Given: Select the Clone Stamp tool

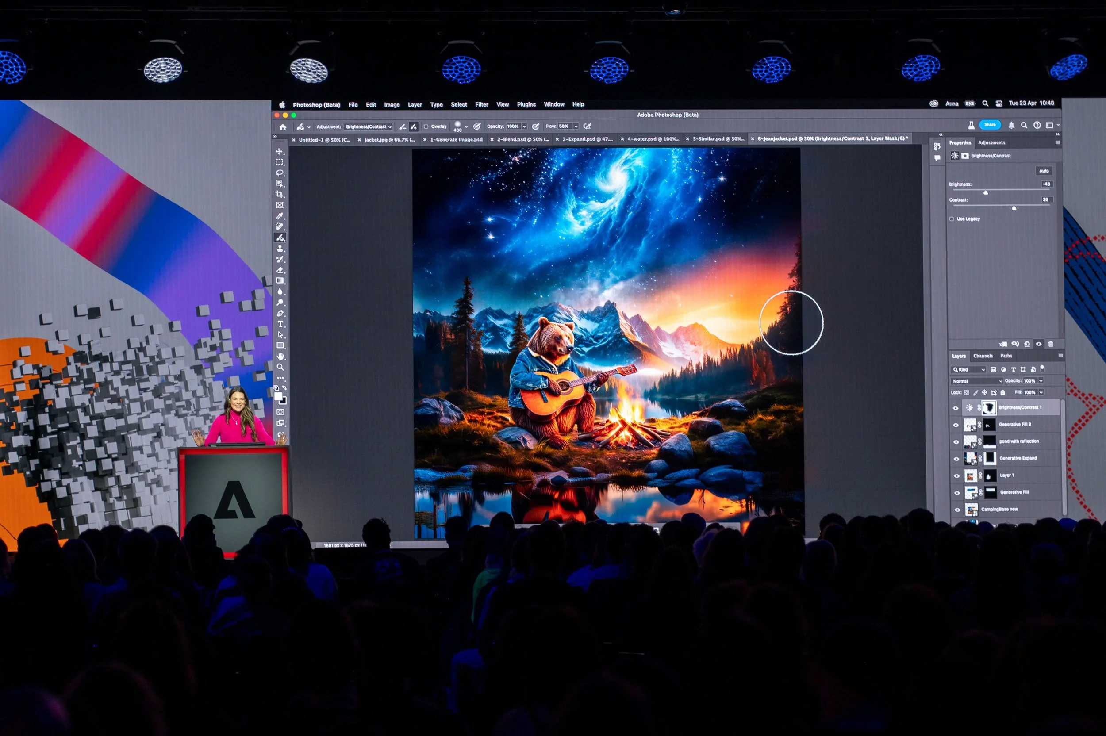Looking at the screenshot, I should tap(280, 248).
